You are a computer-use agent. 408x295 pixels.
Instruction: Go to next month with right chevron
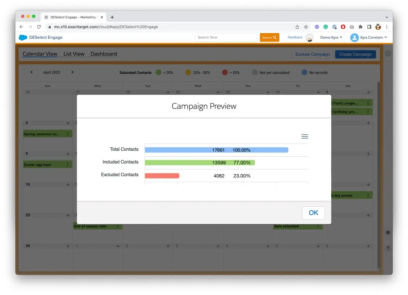pyautogui.click(x=72, y=72)
